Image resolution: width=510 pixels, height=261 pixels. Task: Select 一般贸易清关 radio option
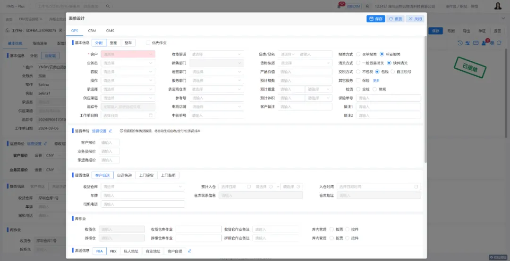point(358,63)
